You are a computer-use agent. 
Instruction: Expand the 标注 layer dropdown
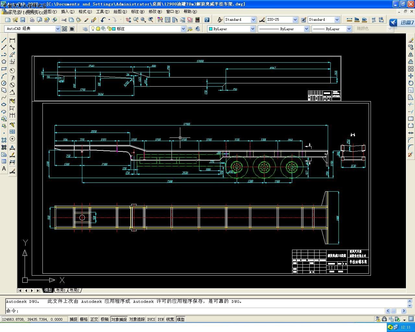click(183, 29)
